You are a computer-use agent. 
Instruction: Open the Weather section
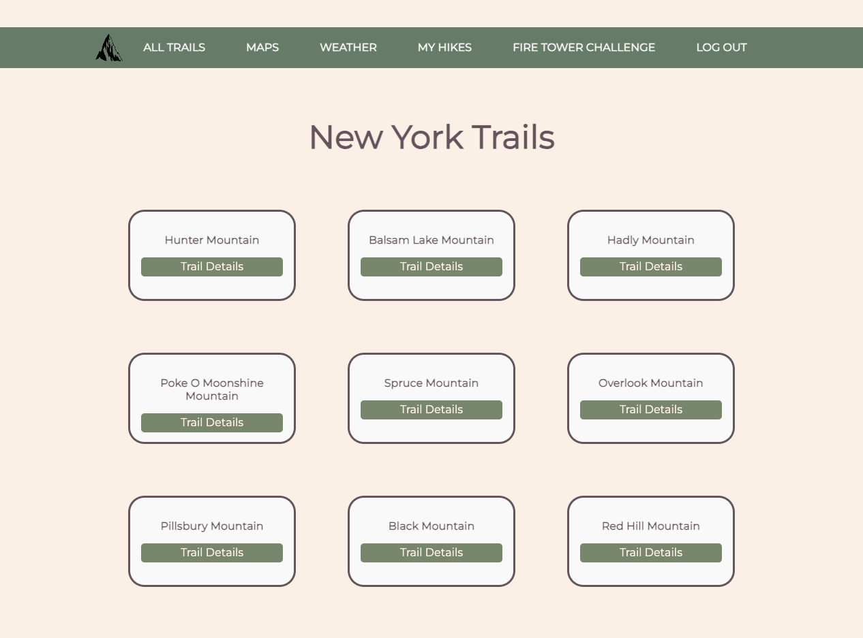[348, 48]
